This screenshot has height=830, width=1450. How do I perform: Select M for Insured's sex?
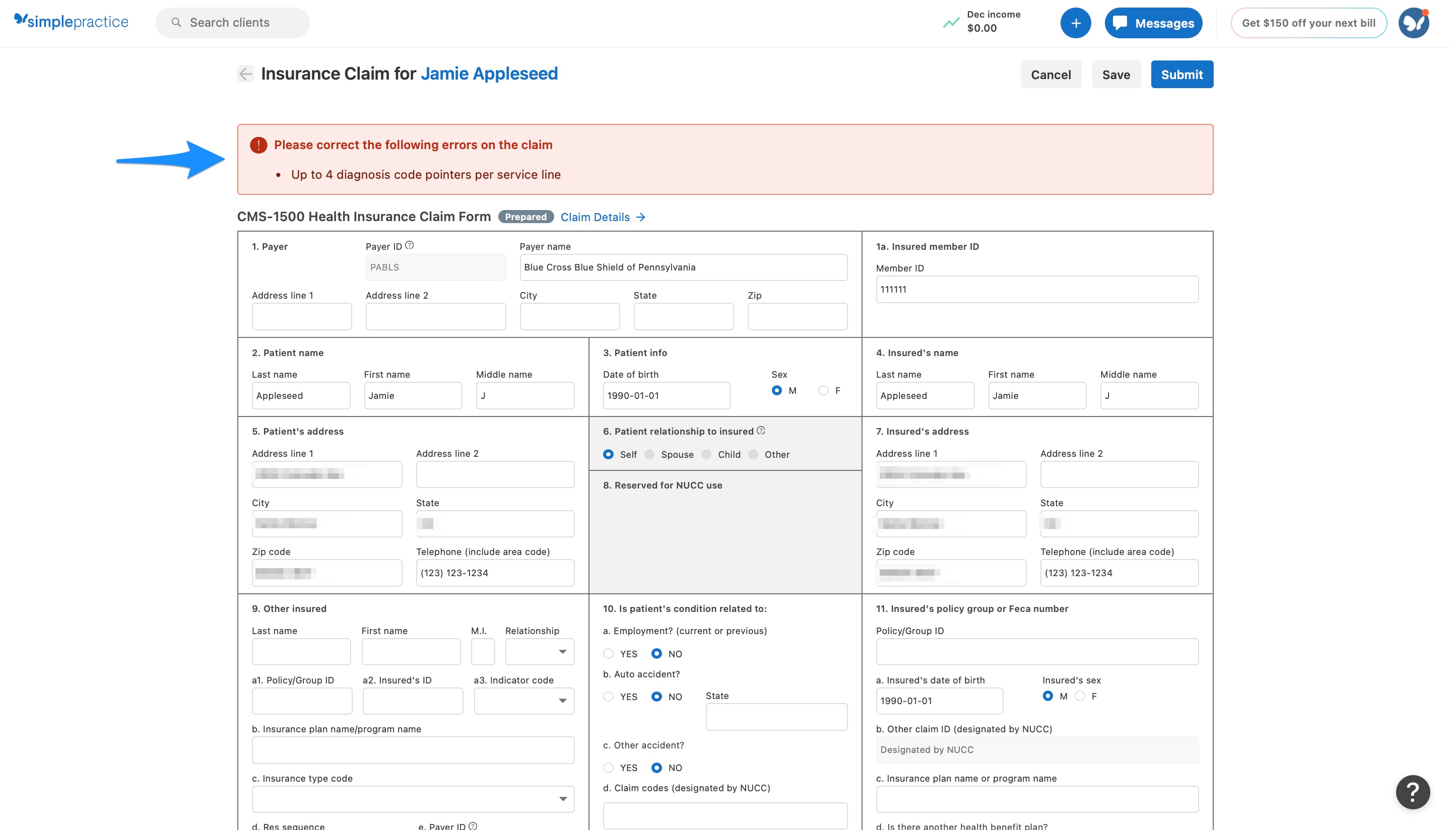[x=1047, y=696]
